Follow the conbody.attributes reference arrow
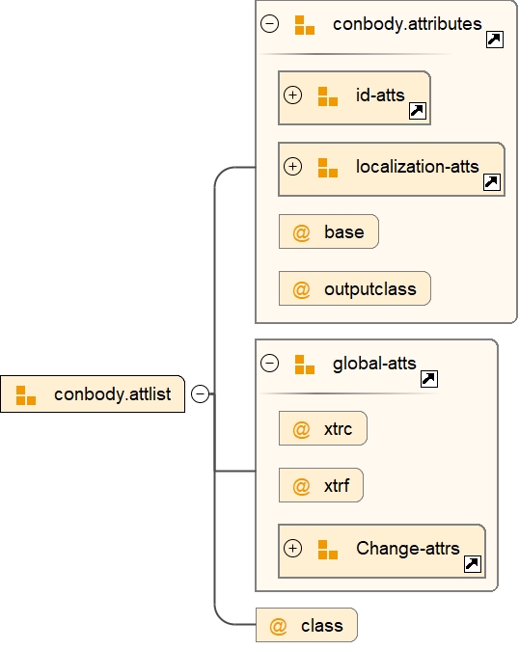Screen dimensions: 519x650 (x=495, y=40)
